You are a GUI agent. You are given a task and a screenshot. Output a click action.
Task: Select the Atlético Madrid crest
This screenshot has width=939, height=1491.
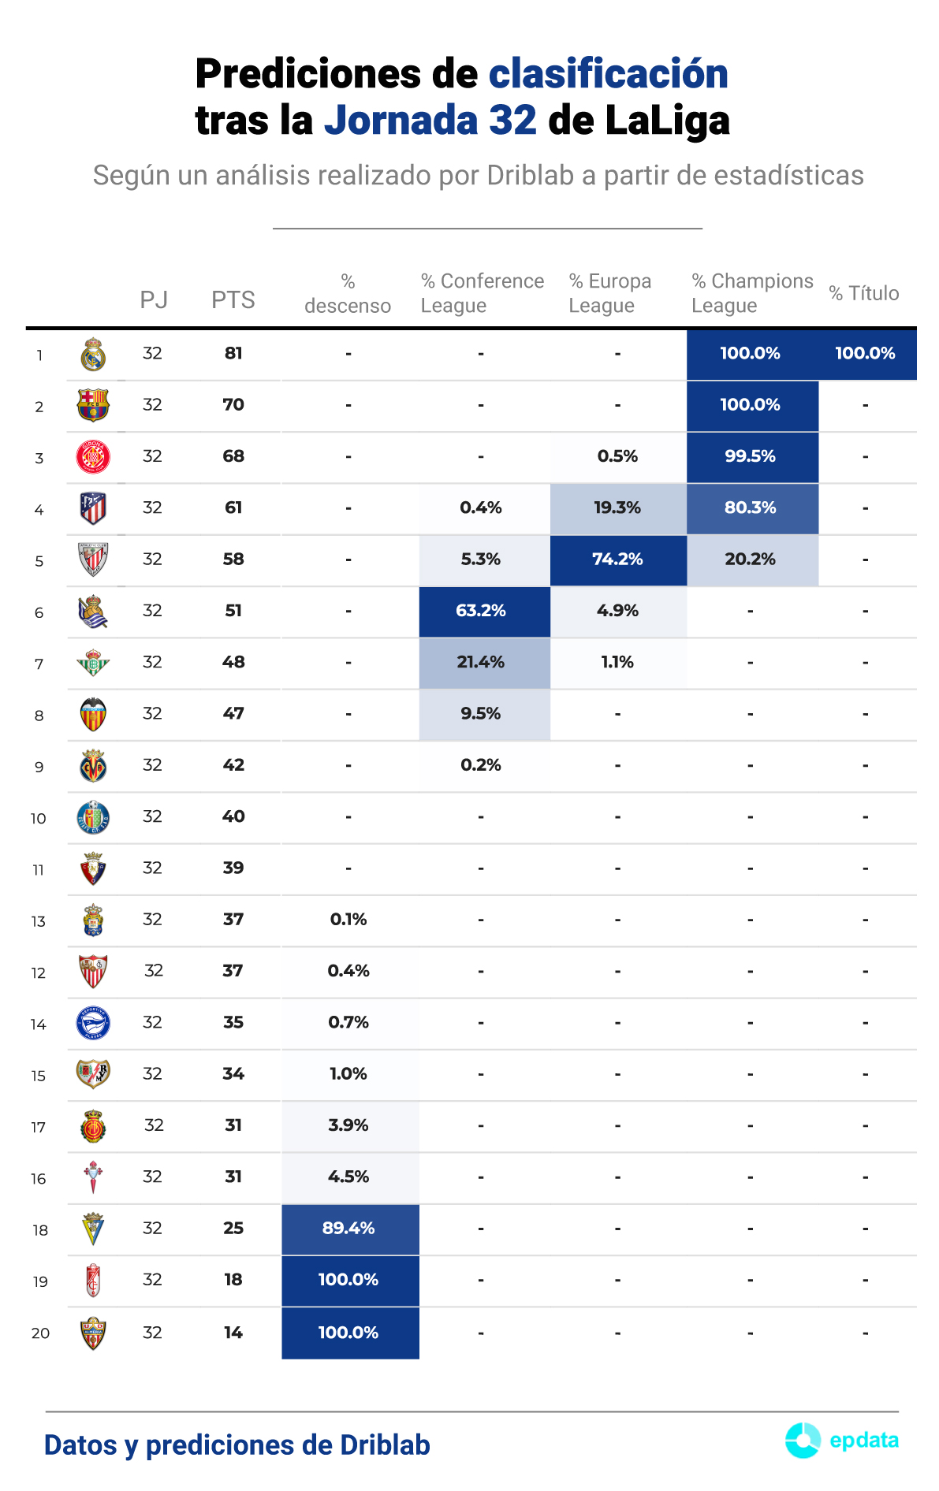pos(93,508)
